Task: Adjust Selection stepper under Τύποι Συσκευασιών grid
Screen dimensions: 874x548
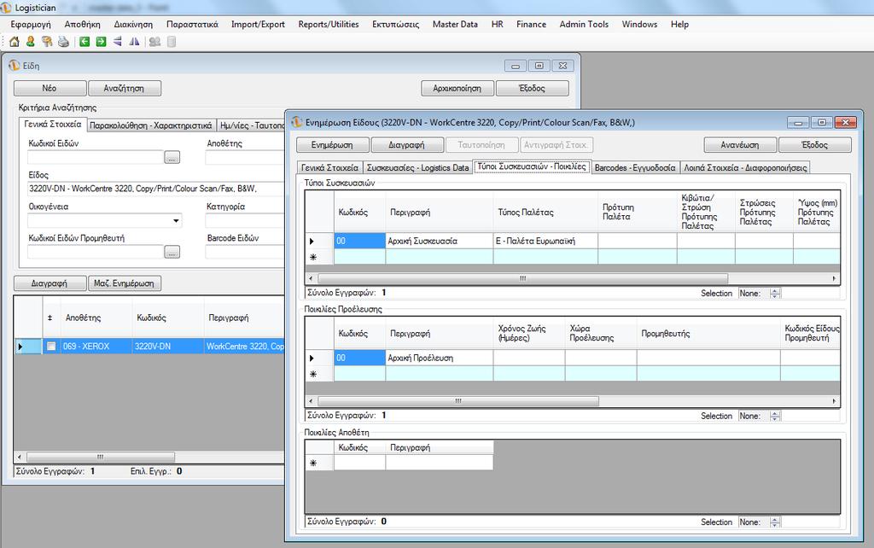Action: 775,294
